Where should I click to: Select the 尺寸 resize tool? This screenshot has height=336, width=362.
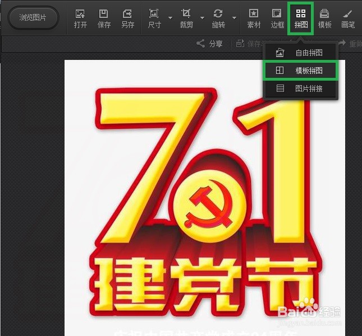pyautogui.click(x=154, y=19)
